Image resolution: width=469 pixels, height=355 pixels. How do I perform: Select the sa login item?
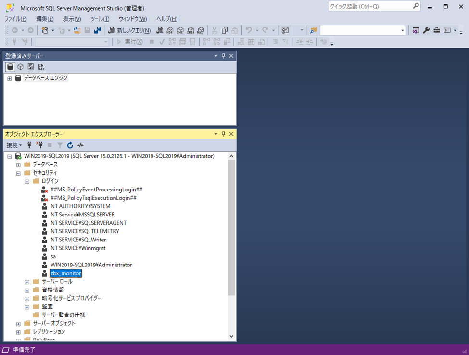coord(53,256)
